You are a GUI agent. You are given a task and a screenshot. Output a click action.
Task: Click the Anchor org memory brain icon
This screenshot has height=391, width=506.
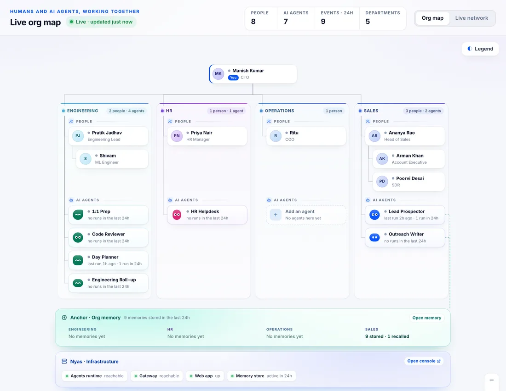(x=64, y=318)
